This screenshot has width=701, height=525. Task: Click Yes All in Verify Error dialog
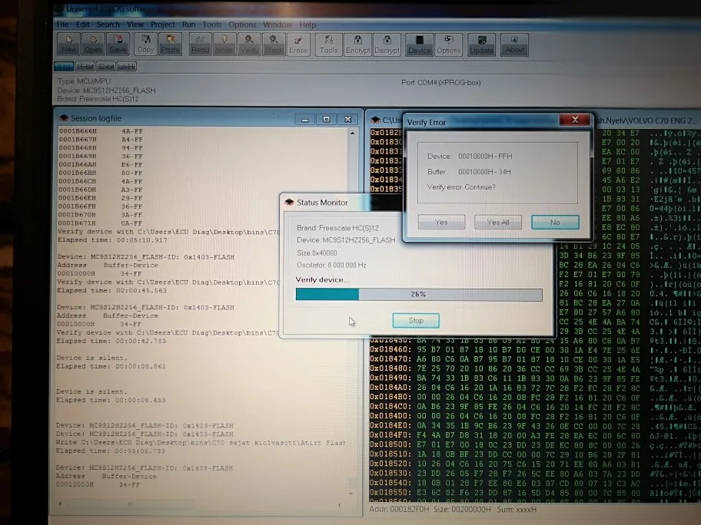498,222
